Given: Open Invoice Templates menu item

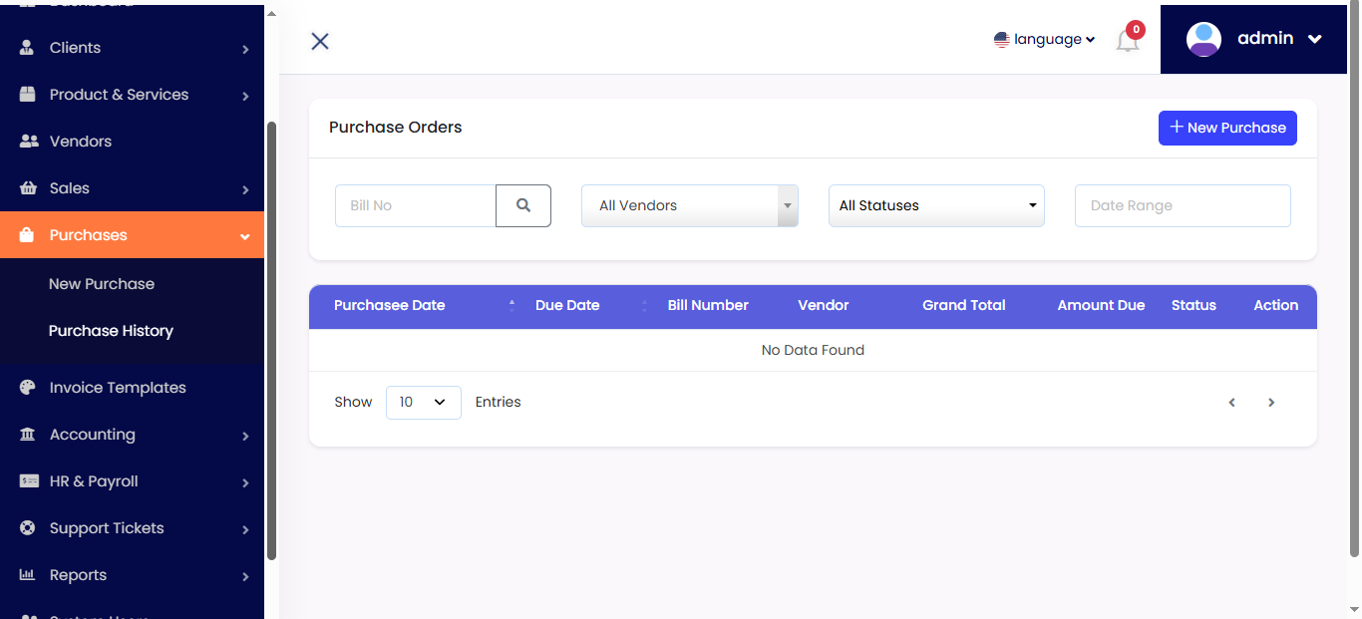Looking at the screenshot, I should [132, 388].
